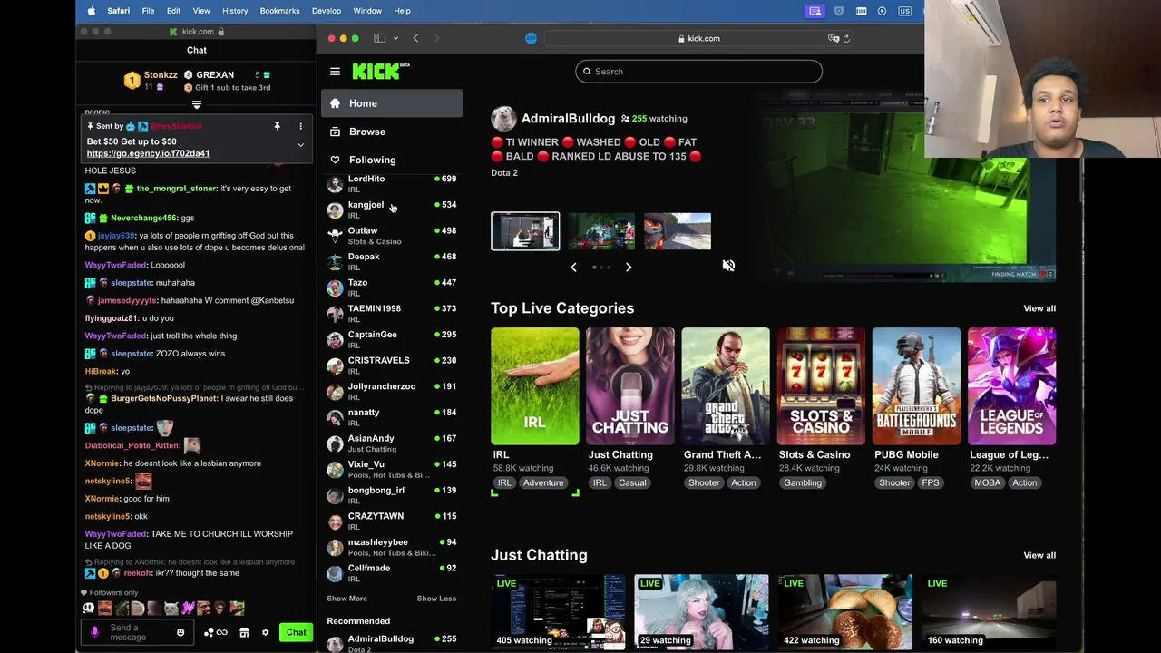
Task: Select Home in Kick sidebar
Action: 392,103
